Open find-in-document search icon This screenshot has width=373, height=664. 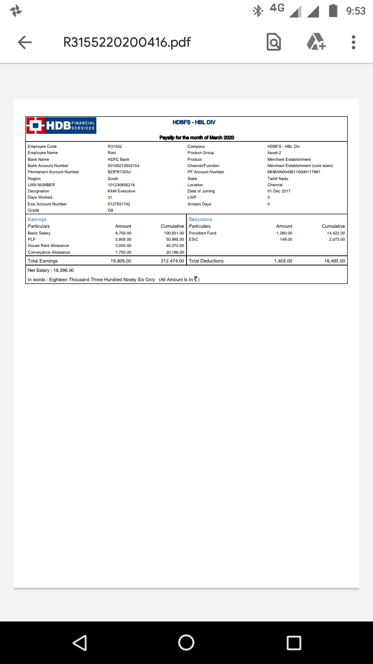click(x=274, y=42)
